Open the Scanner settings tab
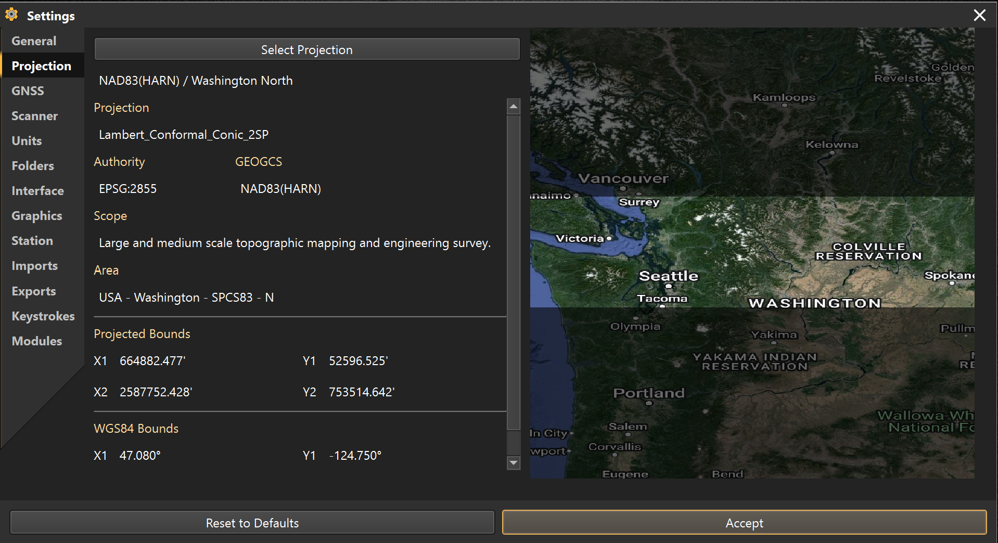This screenshot has height=543, width=998. click(34, 116)
